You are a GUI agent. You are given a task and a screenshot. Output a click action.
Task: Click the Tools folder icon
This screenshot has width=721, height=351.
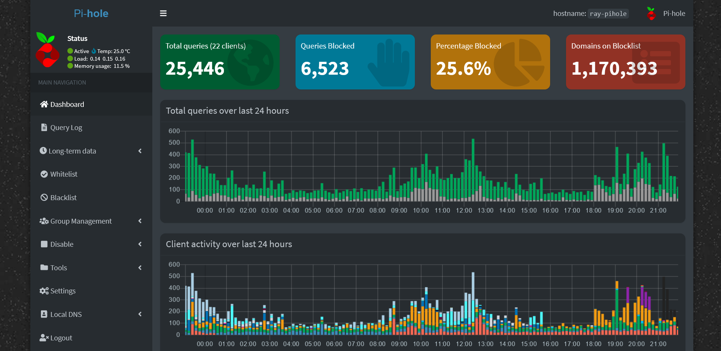tap(44, 268)
